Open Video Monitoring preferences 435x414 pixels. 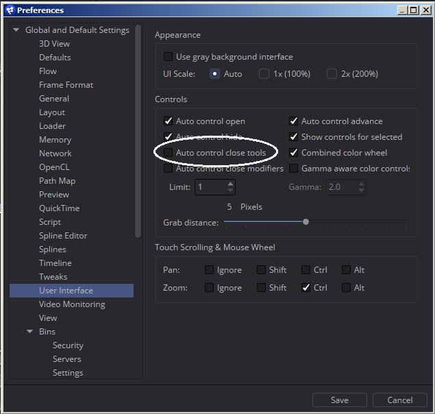point(72,304)
